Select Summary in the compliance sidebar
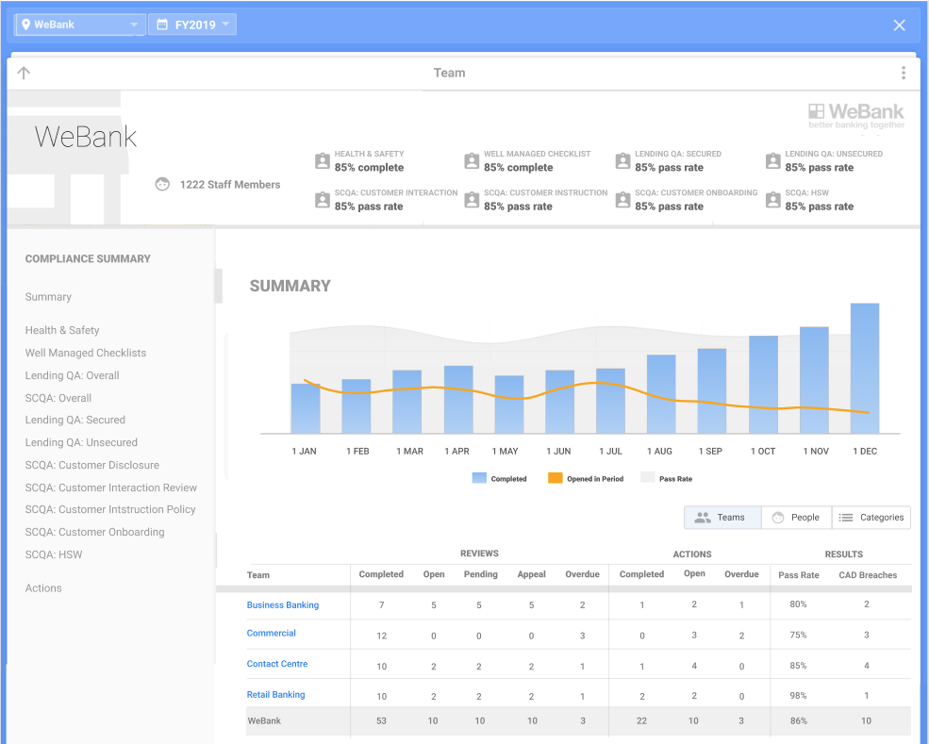 (x=48, y=297)
